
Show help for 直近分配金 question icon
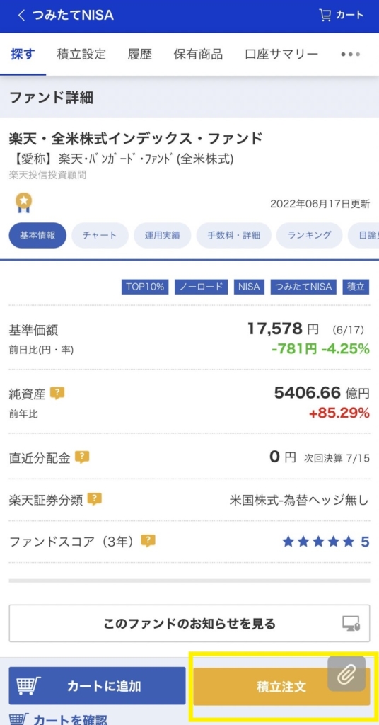coord(82,457)
